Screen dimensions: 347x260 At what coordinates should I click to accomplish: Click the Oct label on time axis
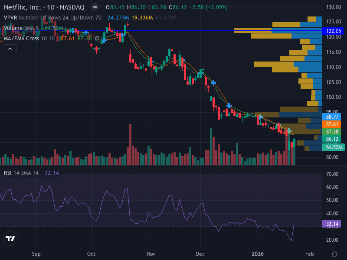[91, 254]
